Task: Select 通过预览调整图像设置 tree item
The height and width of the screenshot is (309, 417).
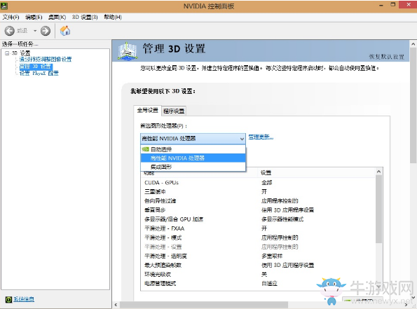Action: pyautogui.click(x=46, y=60)
